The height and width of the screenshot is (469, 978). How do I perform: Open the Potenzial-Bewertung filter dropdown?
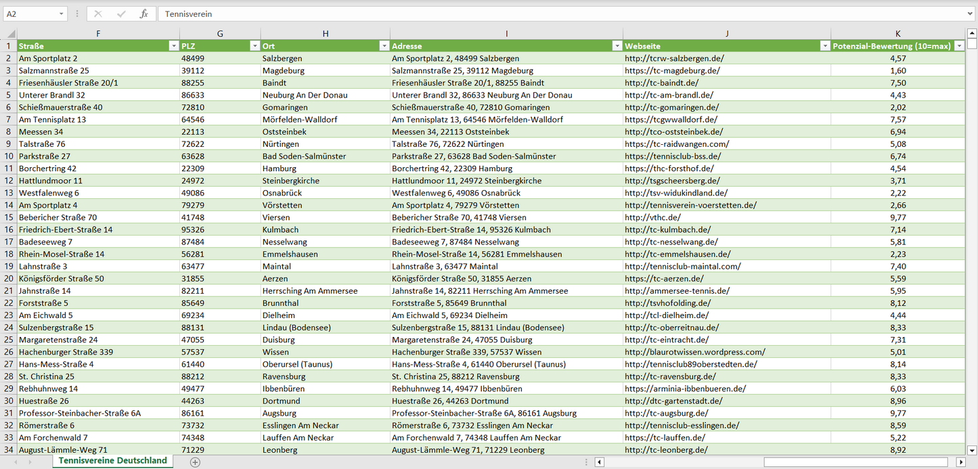[958, 46]
